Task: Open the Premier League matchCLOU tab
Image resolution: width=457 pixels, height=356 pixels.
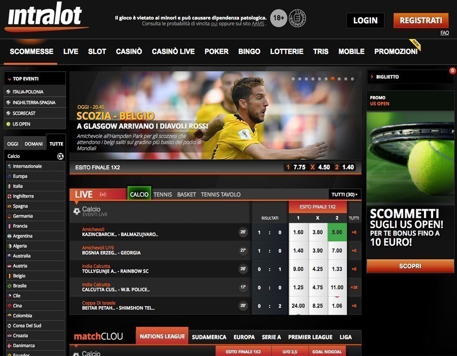Action: point(310,337)
